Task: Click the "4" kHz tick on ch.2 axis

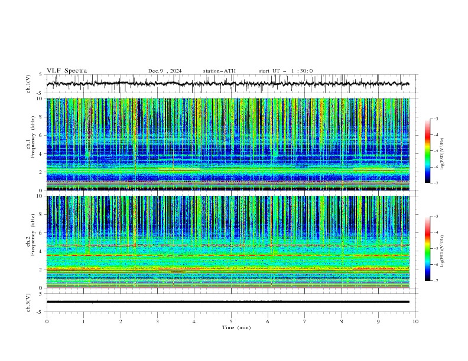Action: (x=41, y=251)
